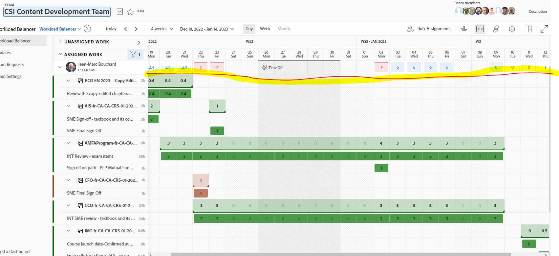Screen dimensions: 559x256
Task: Collapse the CFO-fr-CA-CA-CRS project
Action: [x=68, y=180]
